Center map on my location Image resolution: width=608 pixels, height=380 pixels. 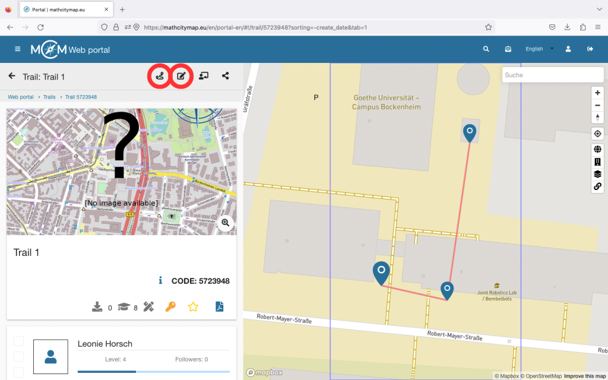coord(597,133)
